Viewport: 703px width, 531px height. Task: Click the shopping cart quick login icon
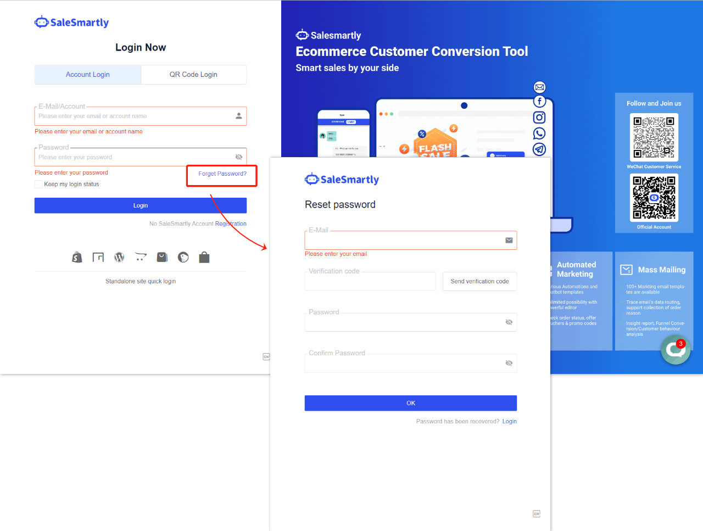tap(141, 257)
